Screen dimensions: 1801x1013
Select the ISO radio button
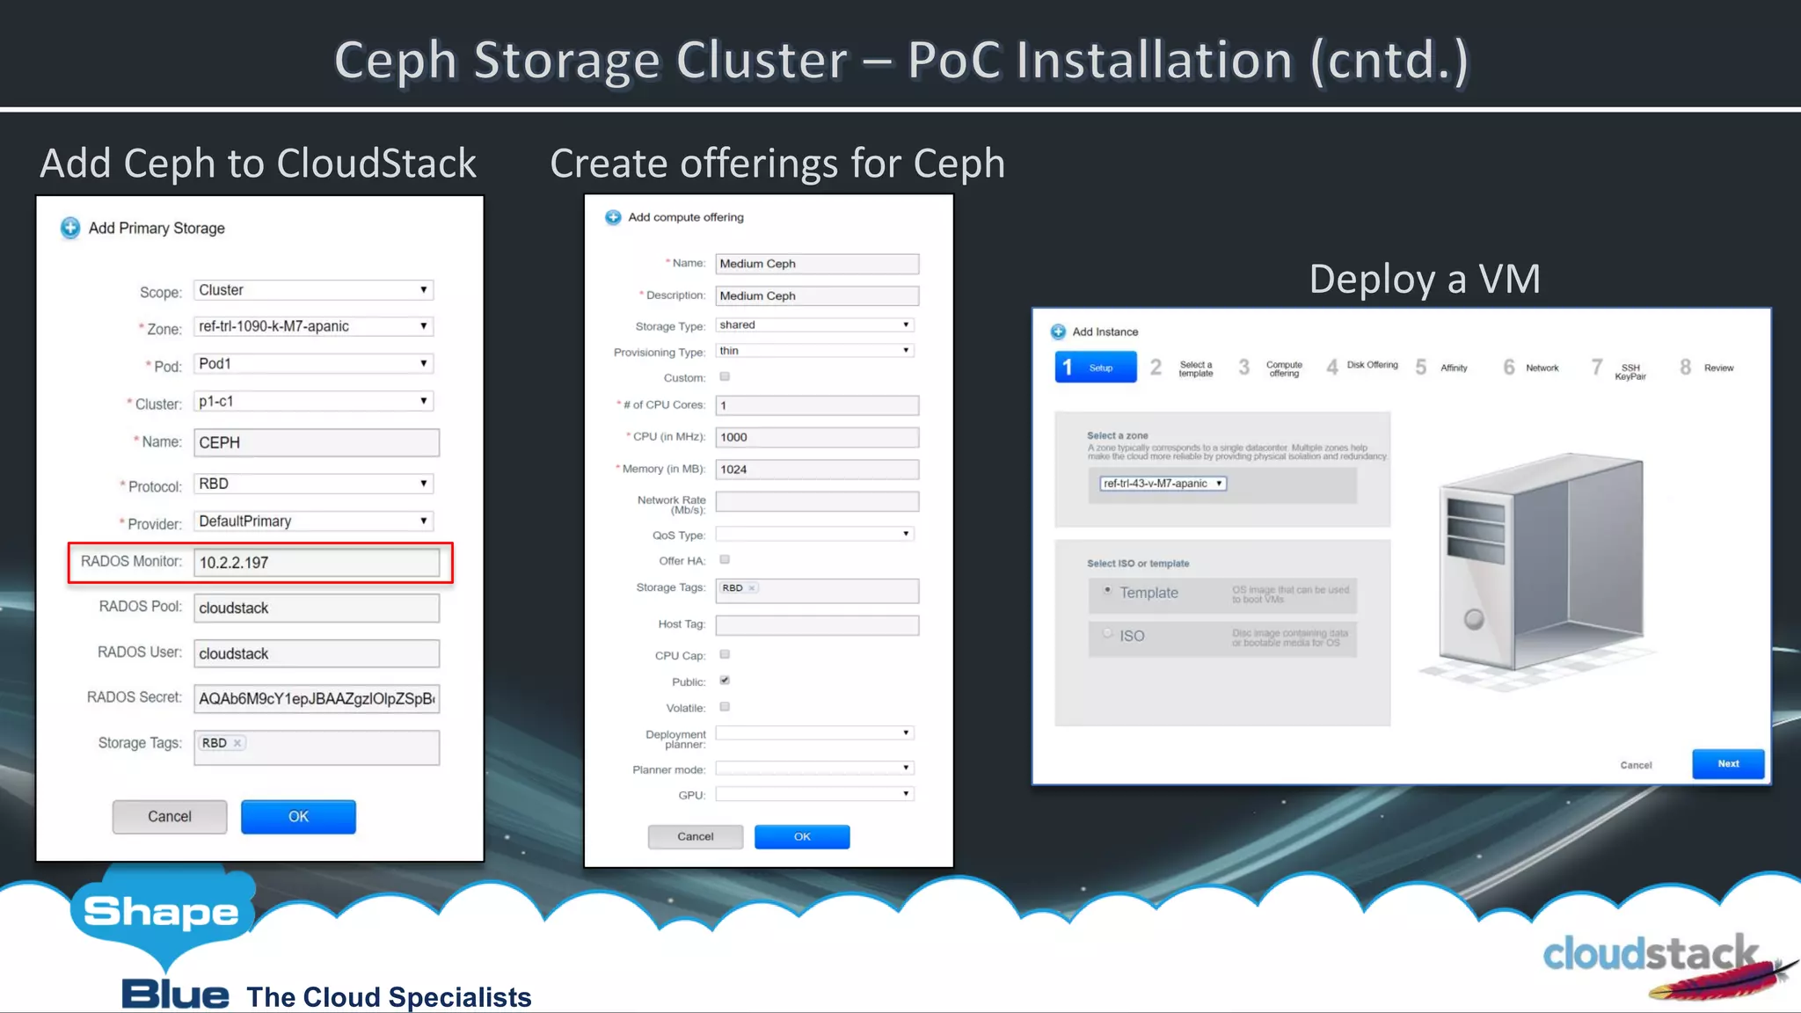[x=1107, y=633]
